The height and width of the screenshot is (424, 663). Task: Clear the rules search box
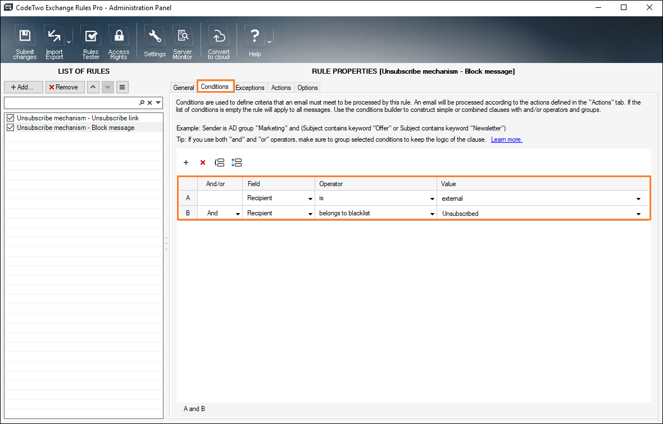pos(149,103)
